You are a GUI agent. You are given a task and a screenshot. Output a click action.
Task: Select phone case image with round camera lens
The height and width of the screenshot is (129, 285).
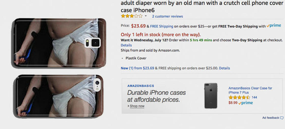click(59, 96)
